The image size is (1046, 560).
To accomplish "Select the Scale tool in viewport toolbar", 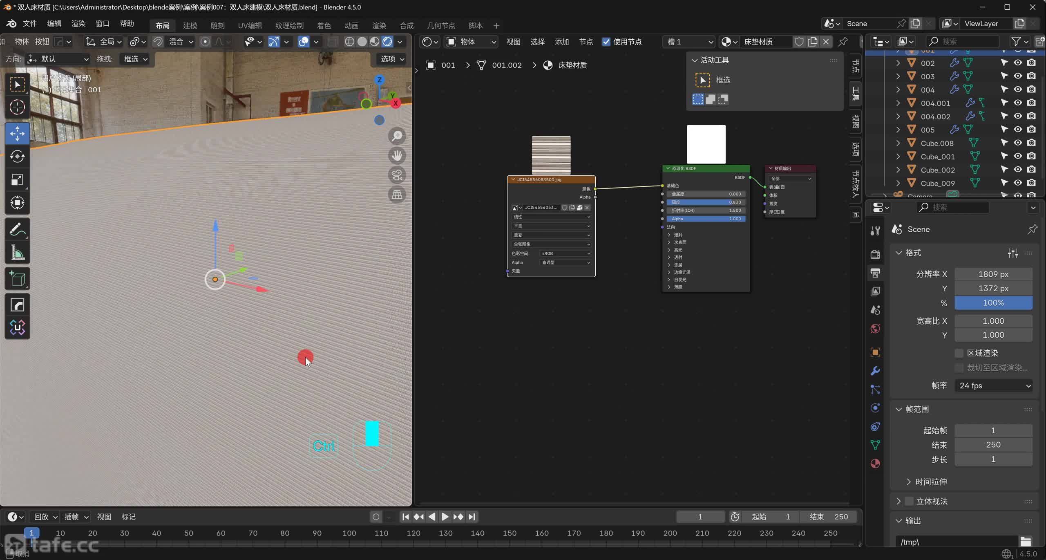I will point(17,180).
